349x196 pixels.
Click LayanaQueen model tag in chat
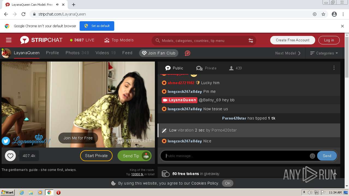pos(179,100)
